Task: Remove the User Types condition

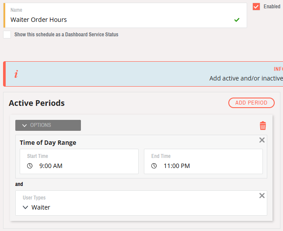Action: click(x=262, y=196)
